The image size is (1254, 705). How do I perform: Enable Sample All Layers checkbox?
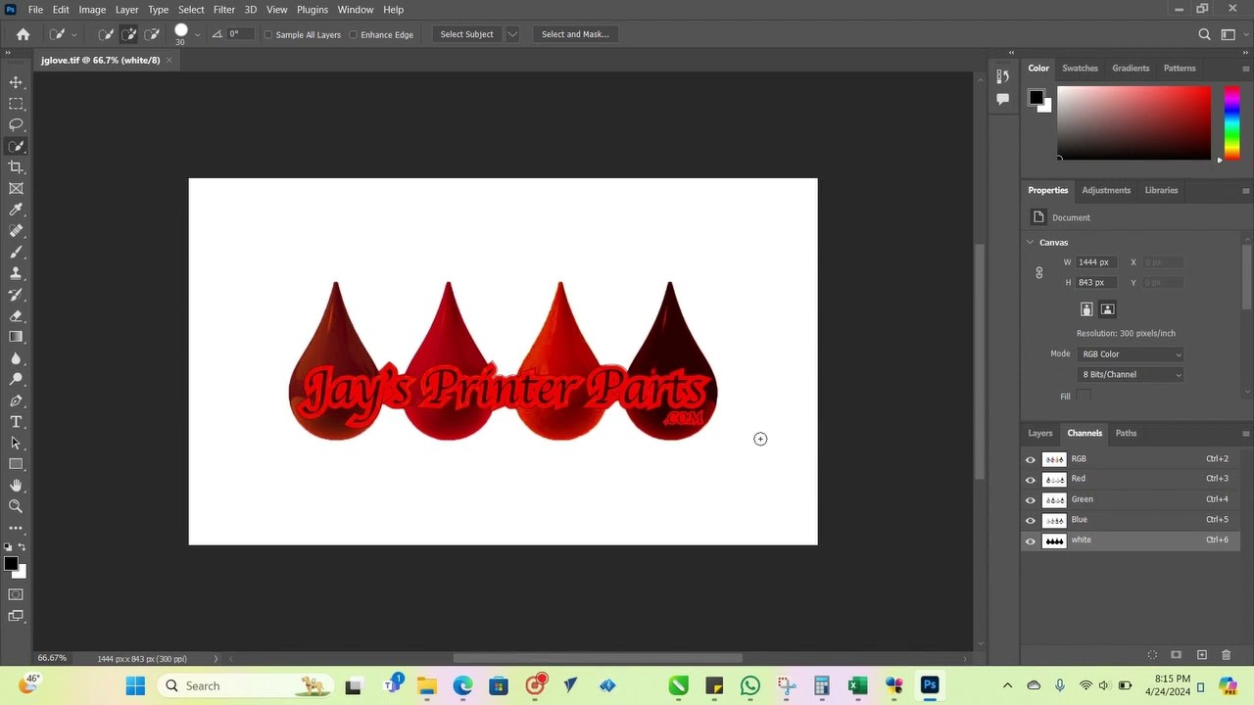point(268,34)
